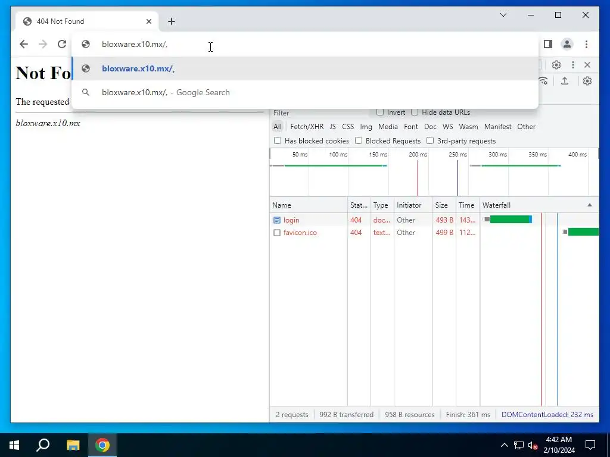Filter by Media requests
610x457 pixels.
(388, 127)
